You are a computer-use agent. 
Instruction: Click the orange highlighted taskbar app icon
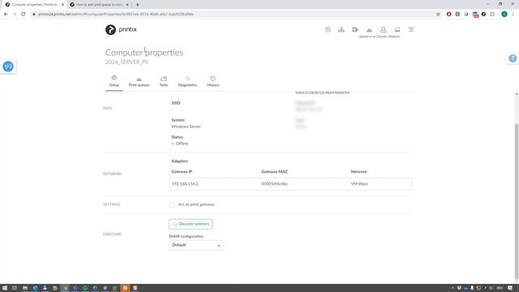coord(125,288)
